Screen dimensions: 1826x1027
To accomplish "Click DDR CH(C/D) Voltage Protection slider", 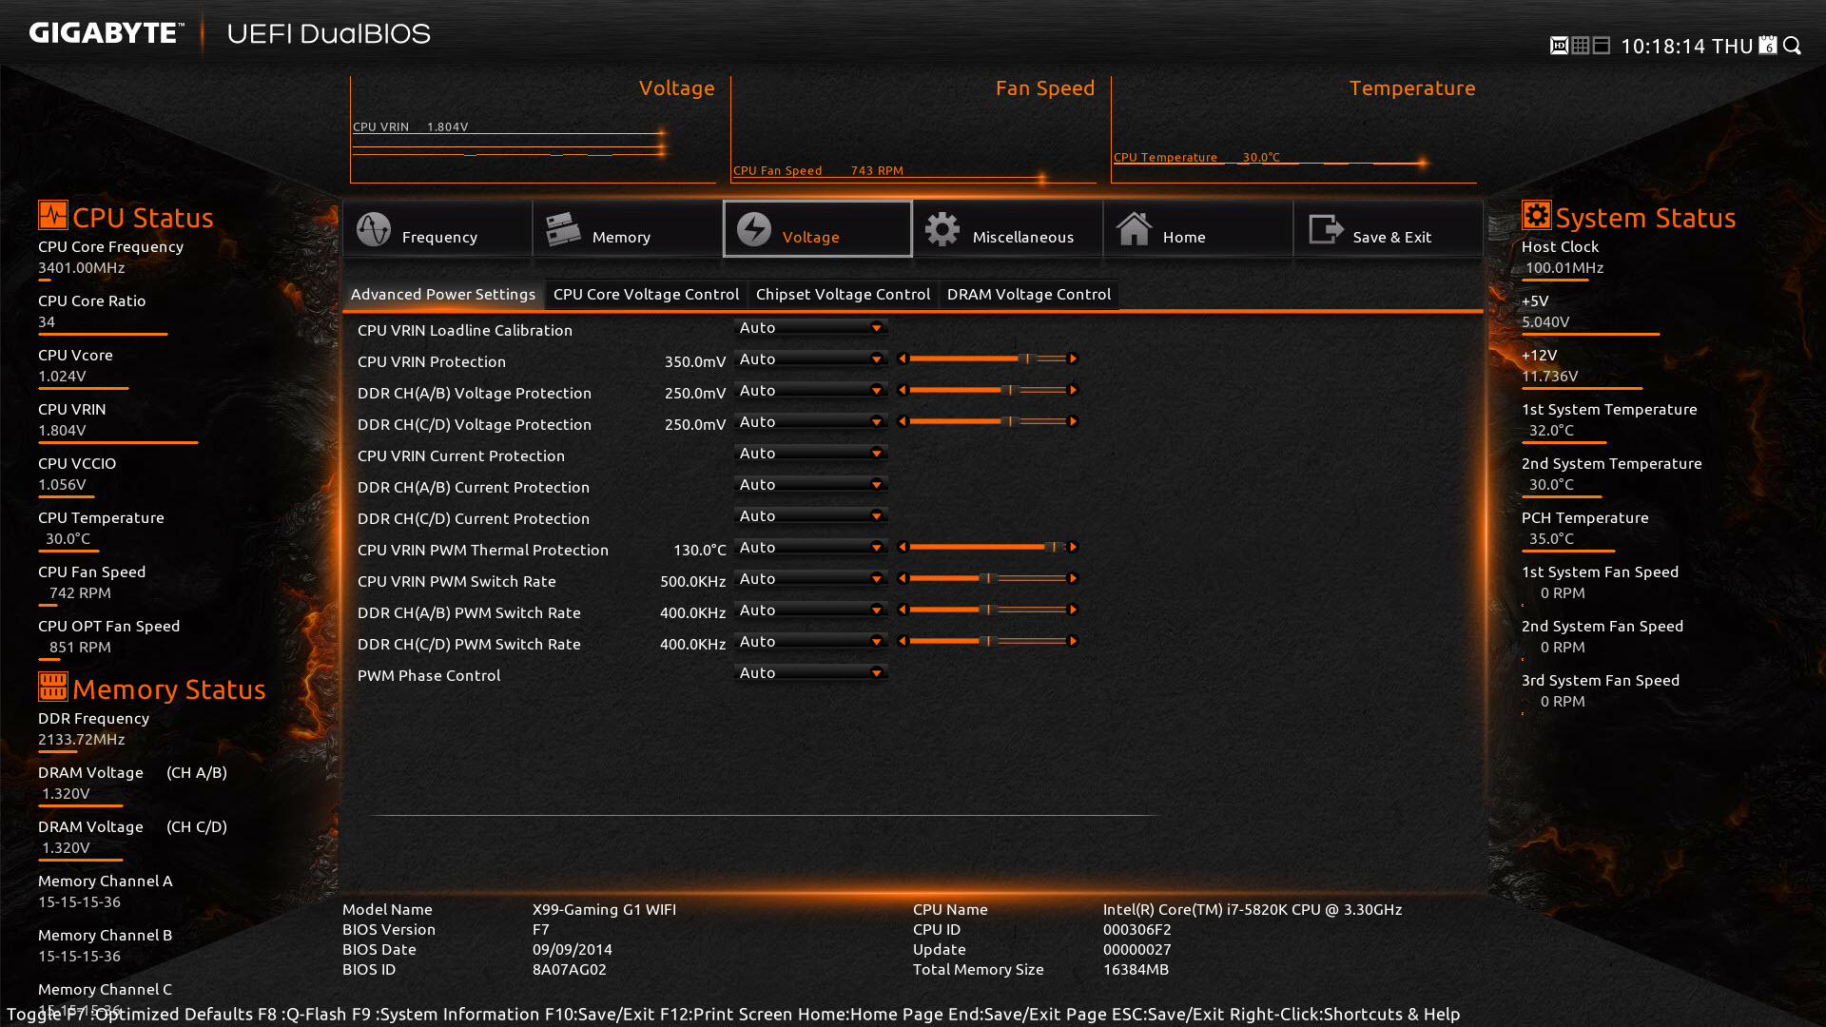I will coord(988,421).
